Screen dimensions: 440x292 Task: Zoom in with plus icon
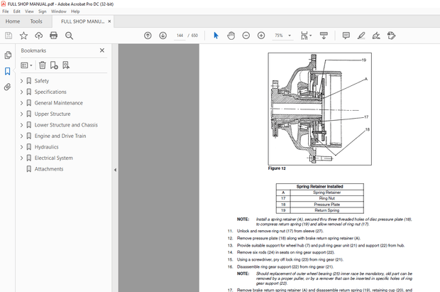coord(261,36)
